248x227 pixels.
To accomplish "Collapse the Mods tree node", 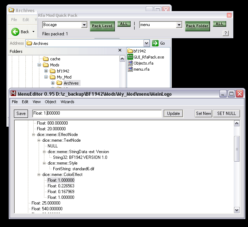I will tap(39, 65).
